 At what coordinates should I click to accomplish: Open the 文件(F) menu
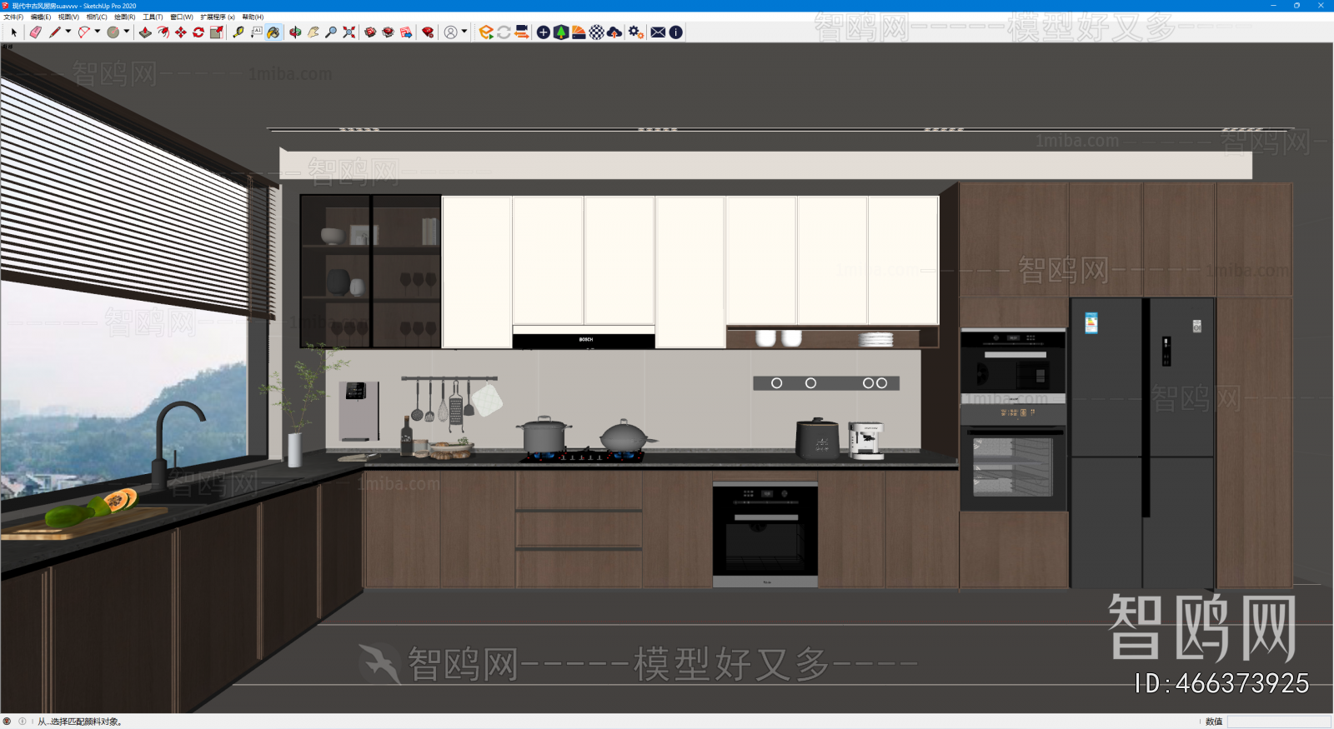click(13, 17)
